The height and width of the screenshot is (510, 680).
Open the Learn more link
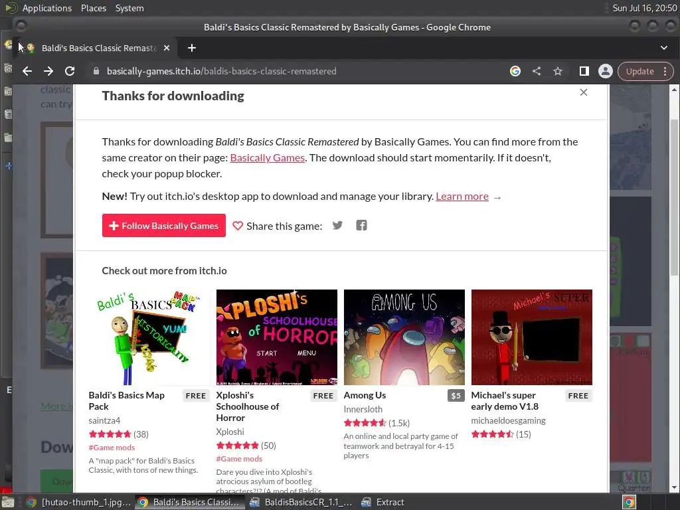pyautogui.click(x=462, y=197)
